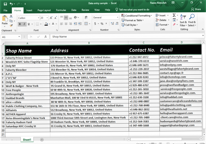Click the Save icon in title bar
The width and height of the screenshot is (206, 144).
click(5, 4)
